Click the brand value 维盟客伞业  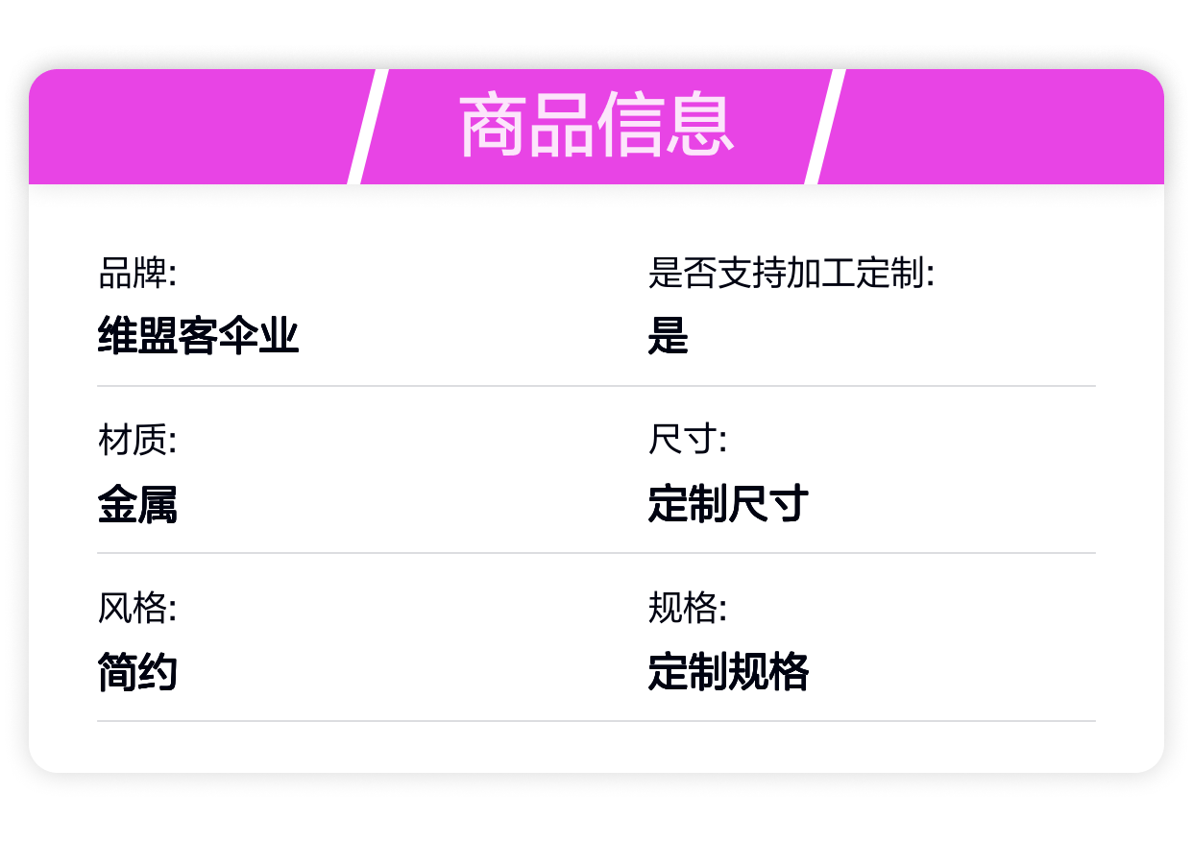(198, 336)
